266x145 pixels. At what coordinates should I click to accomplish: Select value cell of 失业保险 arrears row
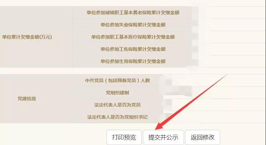[x=229, y=25]
